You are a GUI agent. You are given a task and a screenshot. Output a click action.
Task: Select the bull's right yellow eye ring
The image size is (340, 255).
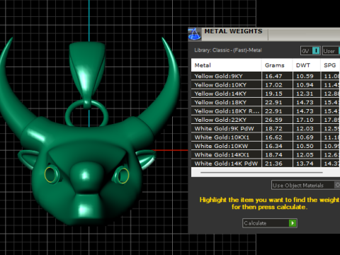[x=123, y=175]
